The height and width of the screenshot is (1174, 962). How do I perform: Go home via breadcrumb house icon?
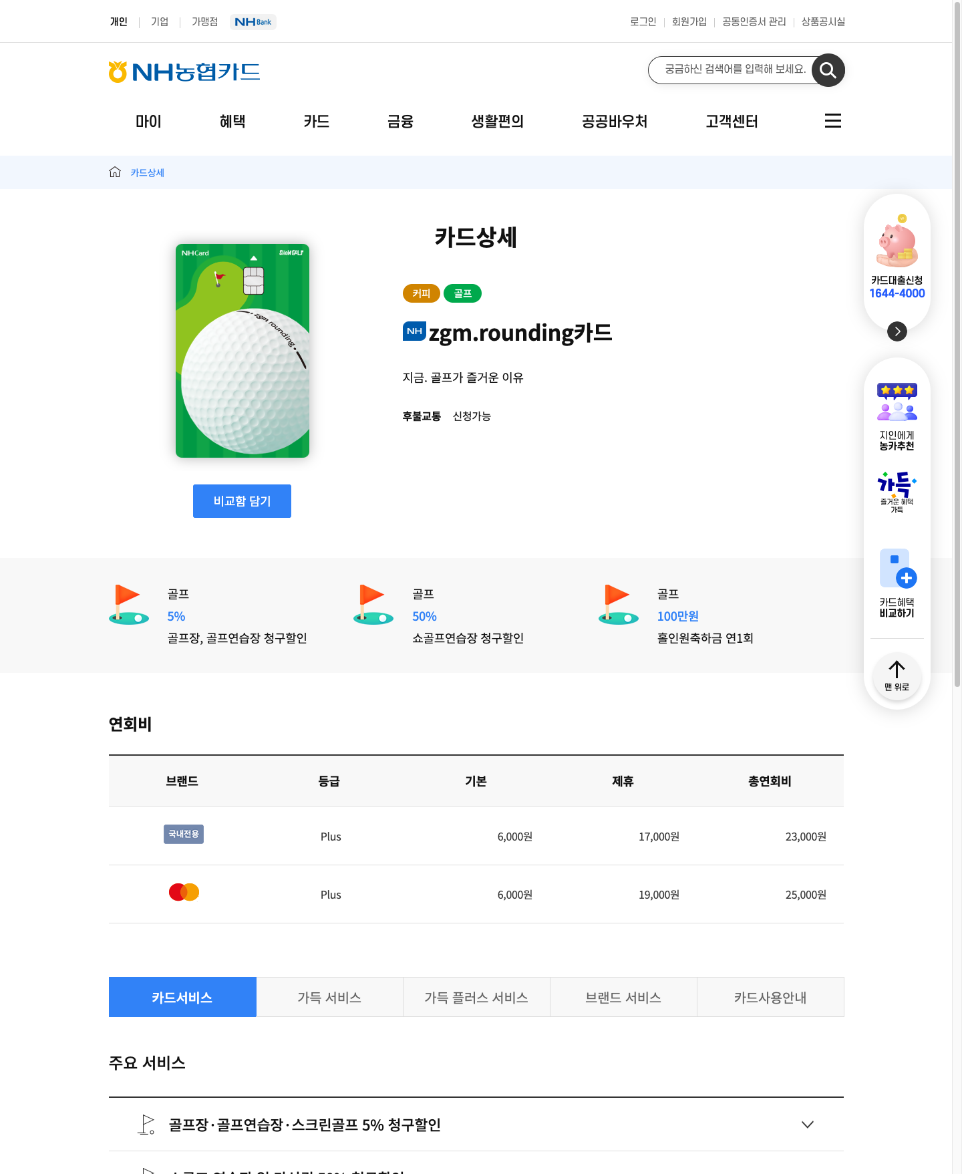pyautogui.click(x=115, y=172)
